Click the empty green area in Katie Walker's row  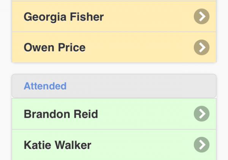pos(142,145)
